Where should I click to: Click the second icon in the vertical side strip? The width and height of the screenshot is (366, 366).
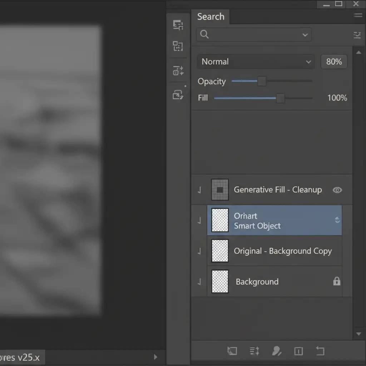[178, 46]
